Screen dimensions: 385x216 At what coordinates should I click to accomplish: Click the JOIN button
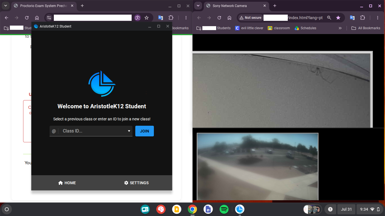[x=145, y=131]
